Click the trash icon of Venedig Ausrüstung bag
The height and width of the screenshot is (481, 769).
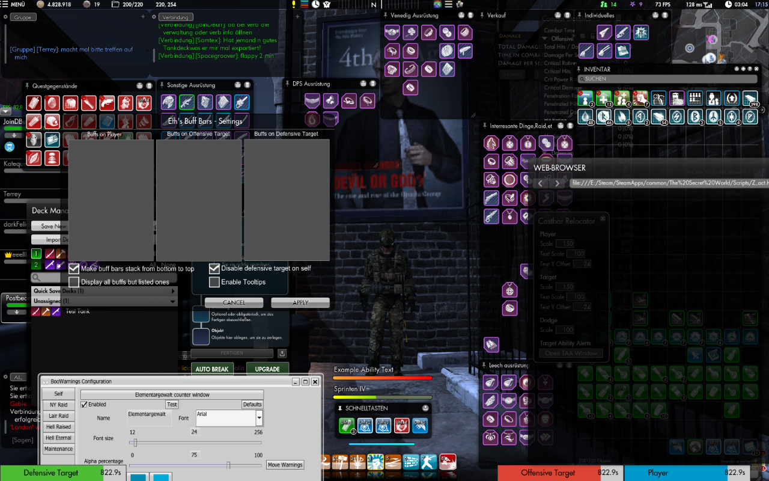point(470,15)
